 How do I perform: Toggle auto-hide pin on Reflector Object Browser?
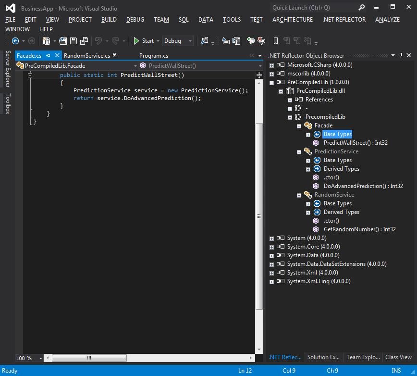401,55
